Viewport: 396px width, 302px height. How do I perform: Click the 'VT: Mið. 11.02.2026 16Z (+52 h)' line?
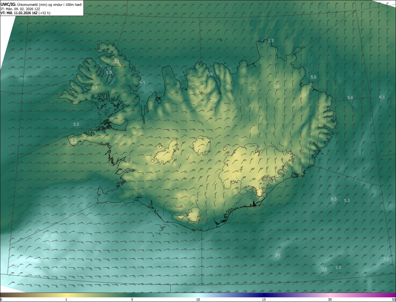point(25,13)
